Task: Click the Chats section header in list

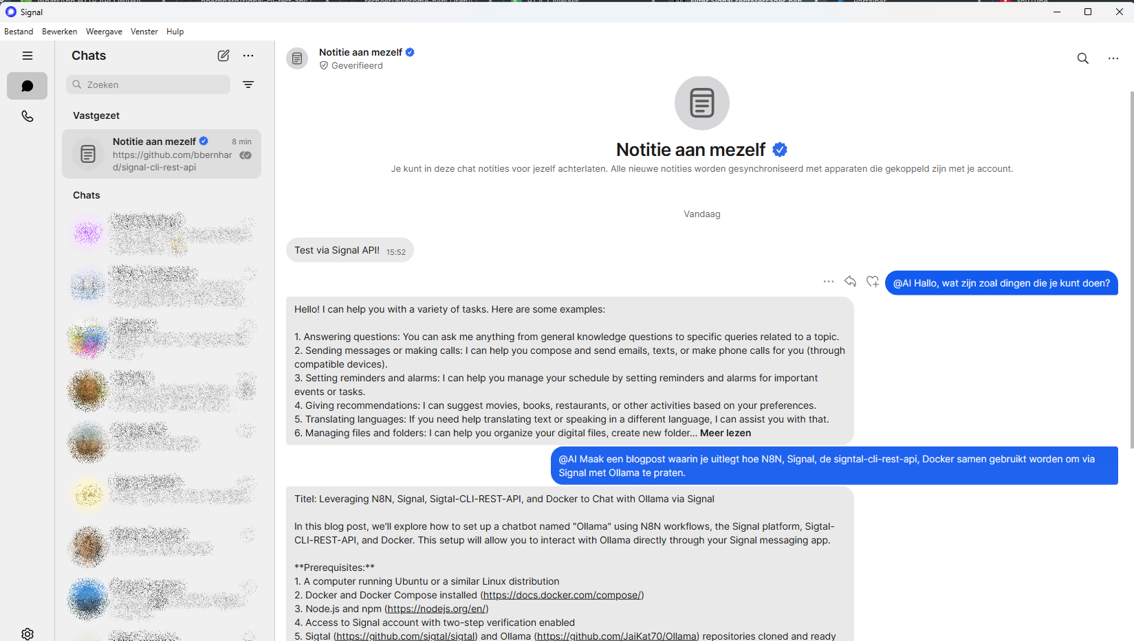Action: click(x=87, y=195)
